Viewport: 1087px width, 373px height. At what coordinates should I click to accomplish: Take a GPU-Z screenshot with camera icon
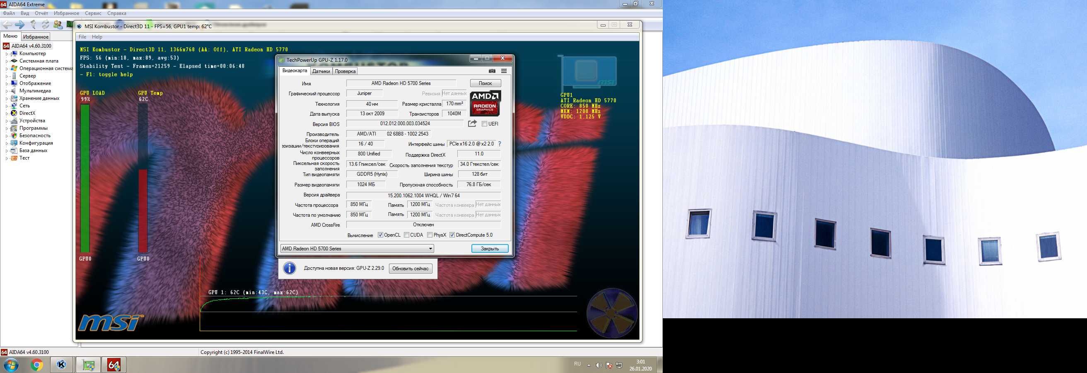click(x=492, y=71)
